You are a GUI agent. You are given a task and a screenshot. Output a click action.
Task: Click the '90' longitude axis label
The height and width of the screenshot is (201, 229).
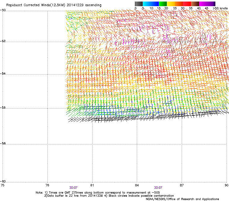point(227,185)
